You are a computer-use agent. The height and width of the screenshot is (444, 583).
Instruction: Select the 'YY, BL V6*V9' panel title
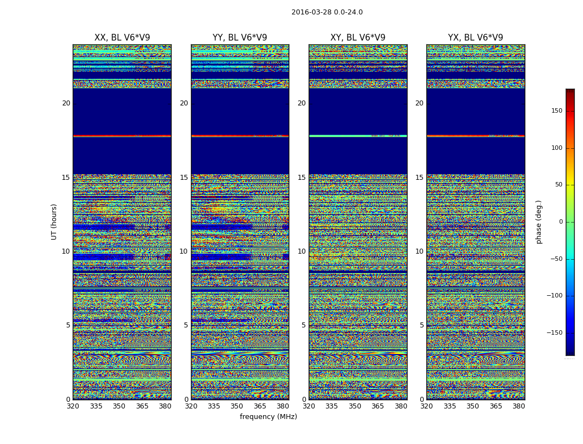click(x=240, y=38)
